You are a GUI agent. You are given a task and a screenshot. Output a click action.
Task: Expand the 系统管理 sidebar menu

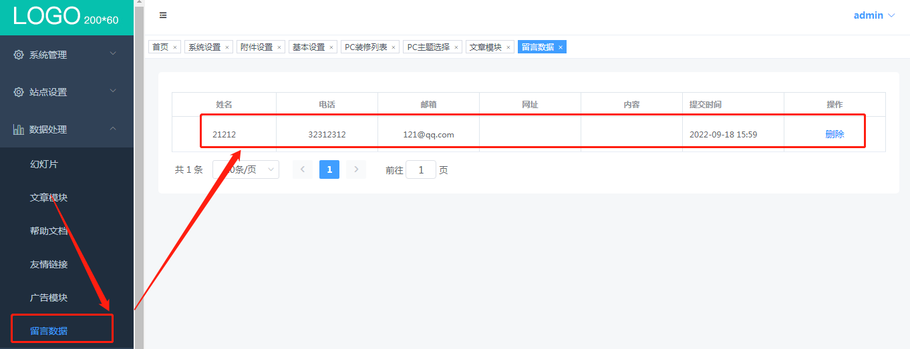(67, 55)
